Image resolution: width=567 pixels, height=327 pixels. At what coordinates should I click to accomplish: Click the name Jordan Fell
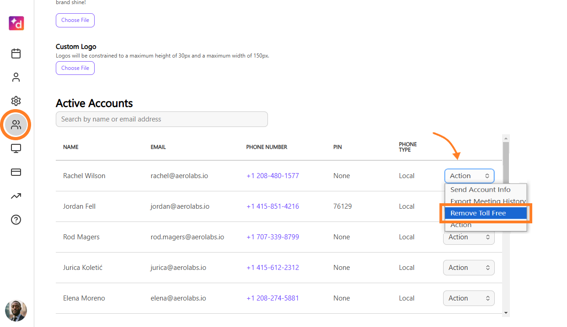pyautogui.click(x=79, y=206)
